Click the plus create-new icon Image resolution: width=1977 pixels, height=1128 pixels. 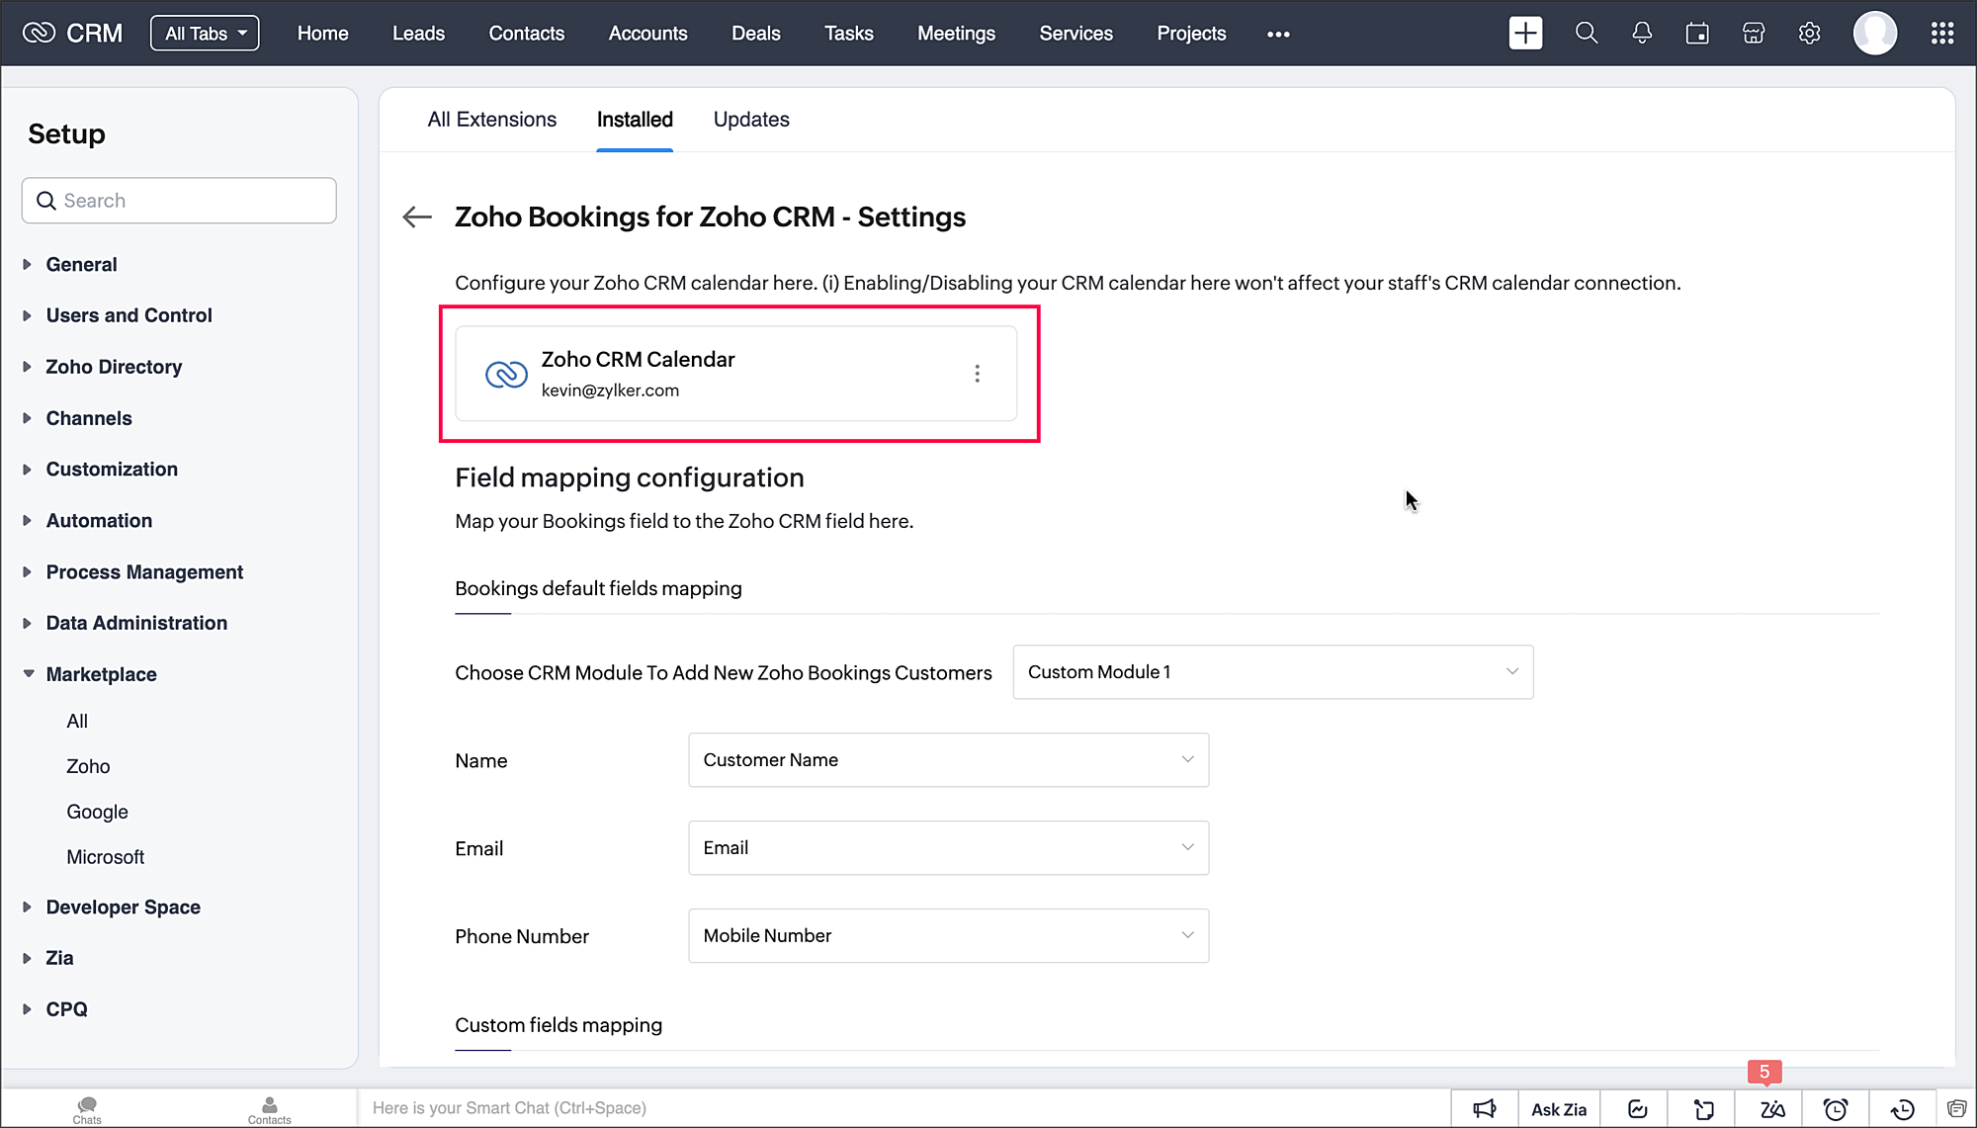point(1525,33)
